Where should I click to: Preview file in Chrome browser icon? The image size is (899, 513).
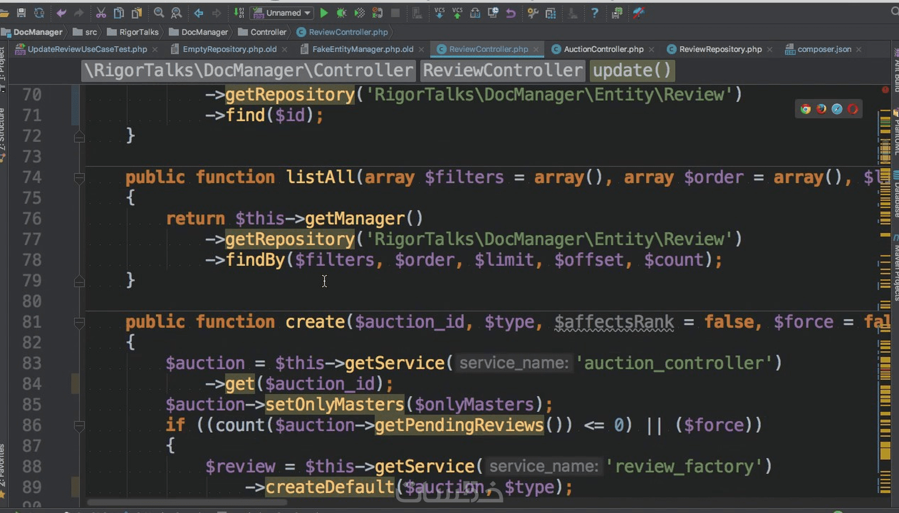pos(804,108)
